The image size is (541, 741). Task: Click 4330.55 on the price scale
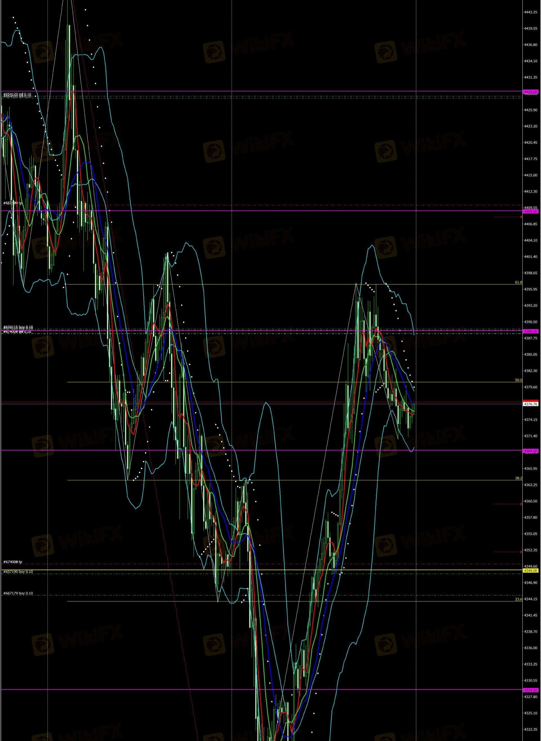pos(531,681)
